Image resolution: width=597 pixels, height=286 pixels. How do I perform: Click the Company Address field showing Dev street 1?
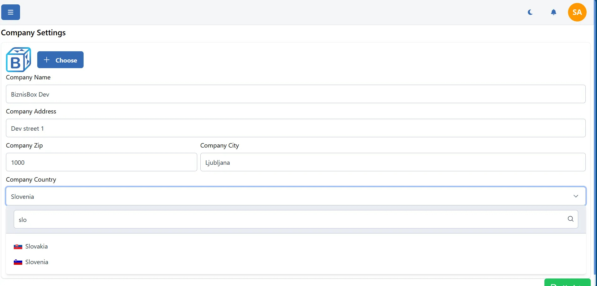click(296, 128)
